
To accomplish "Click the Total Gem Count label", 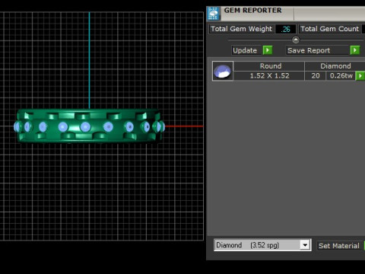I will tap(330, 29).
